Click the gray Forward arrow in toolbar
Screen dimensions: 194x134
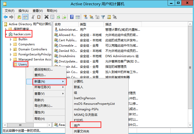(x=11, y=17)
